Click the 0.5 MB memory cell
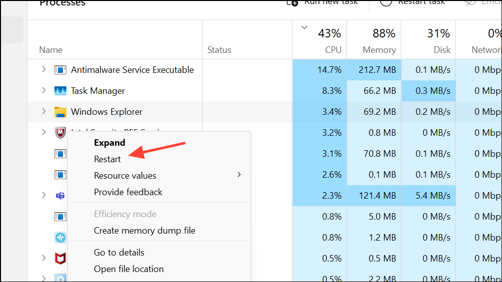Screen dimensions: 502x282 (x=374, y=259)
